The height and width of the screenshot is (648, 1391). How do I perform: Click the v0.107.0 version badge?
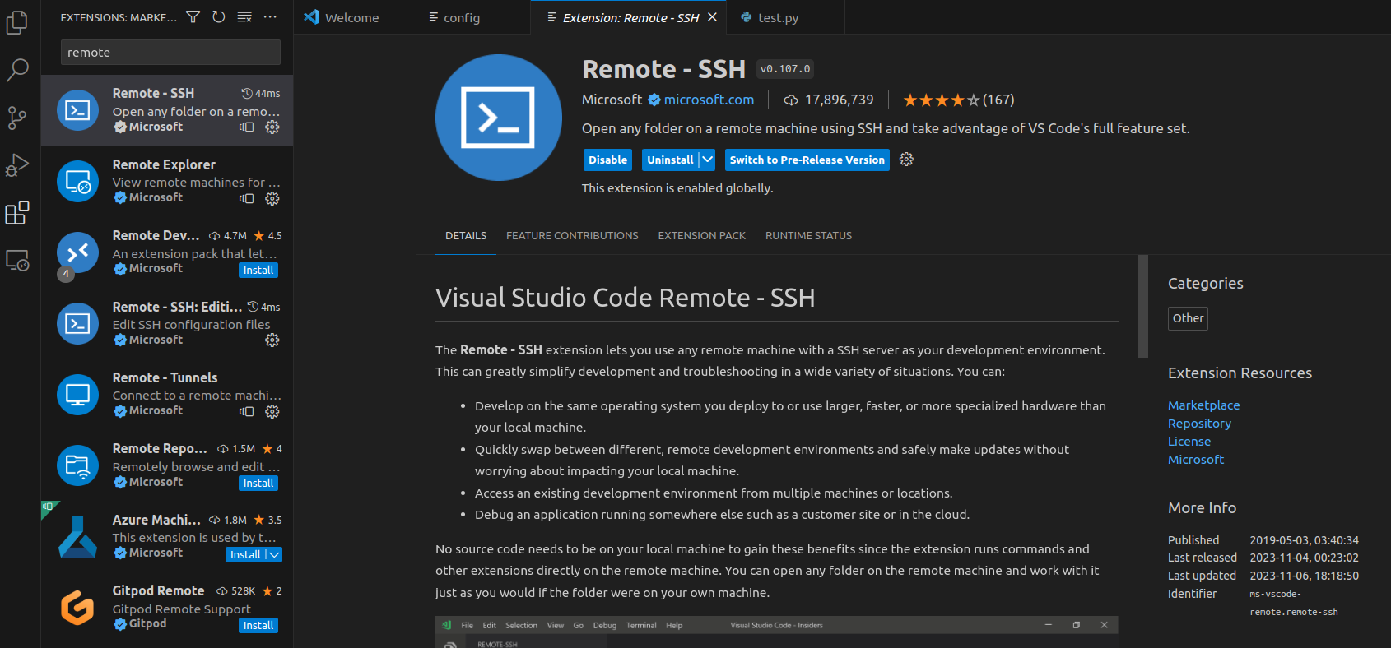coord(785,69)
